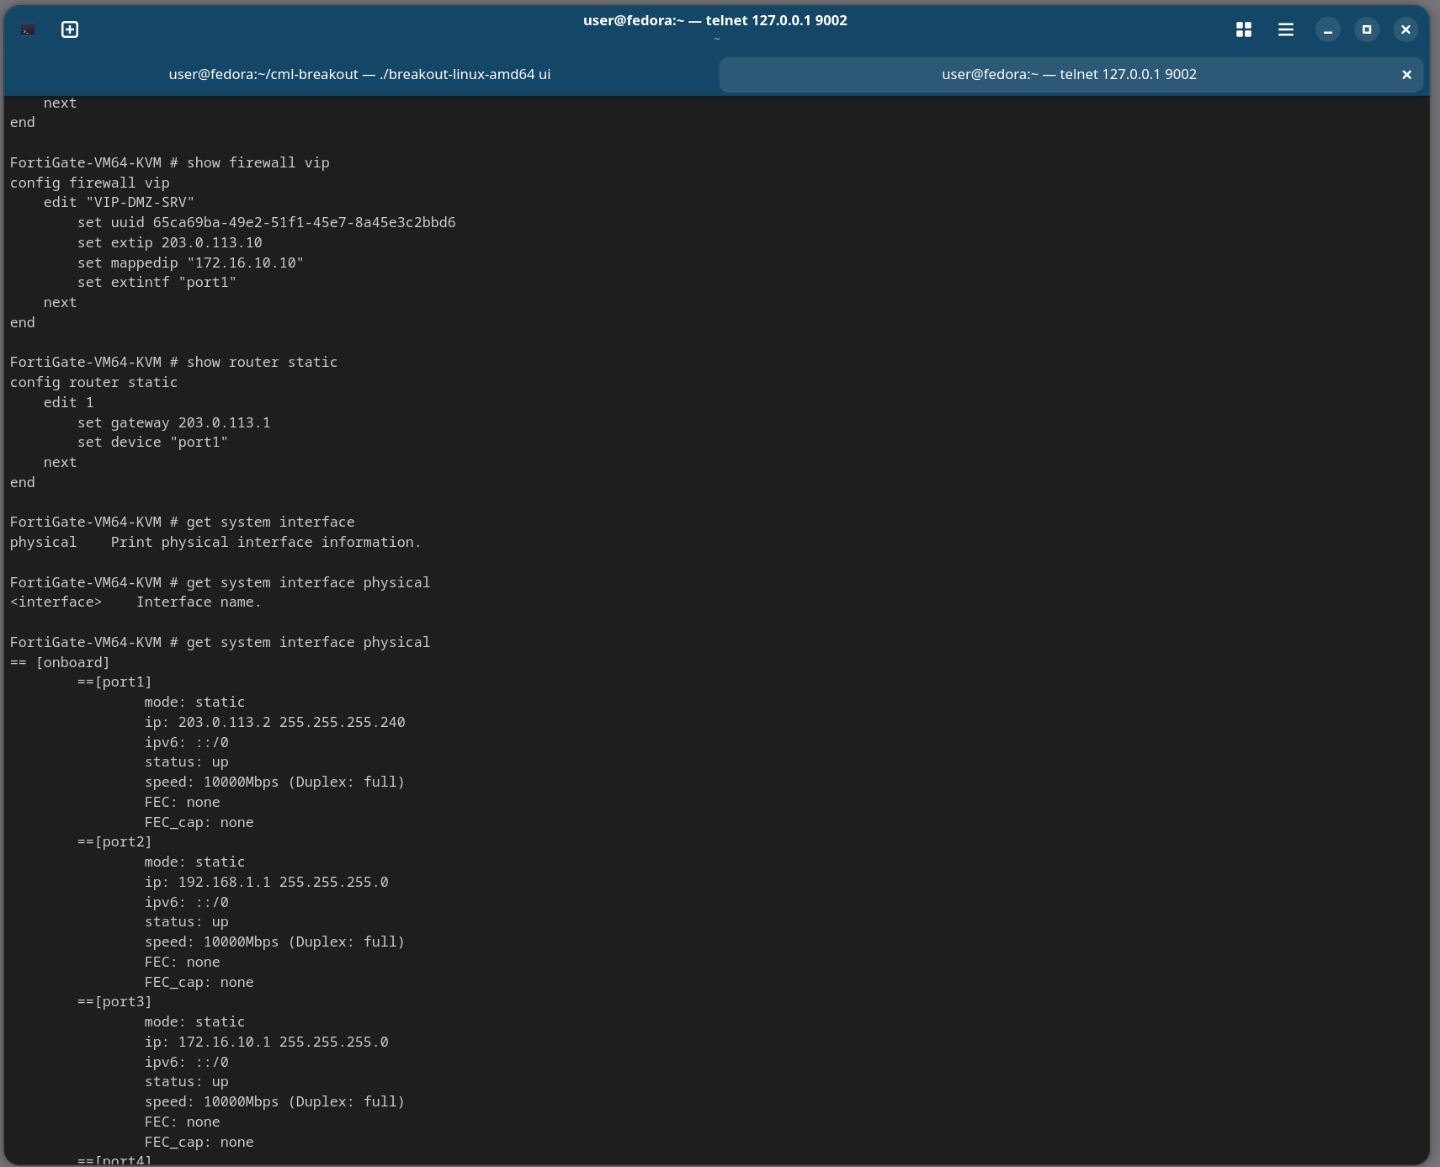Click 'config firewall vip' line
The width and height of the screenshot is (1440, 1167).
point(89,183)
